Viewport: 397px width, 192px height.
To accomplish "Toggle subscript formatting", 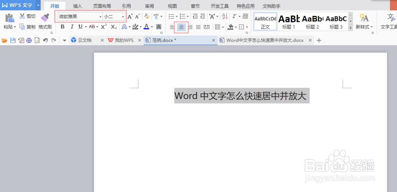I will [114, 27].
